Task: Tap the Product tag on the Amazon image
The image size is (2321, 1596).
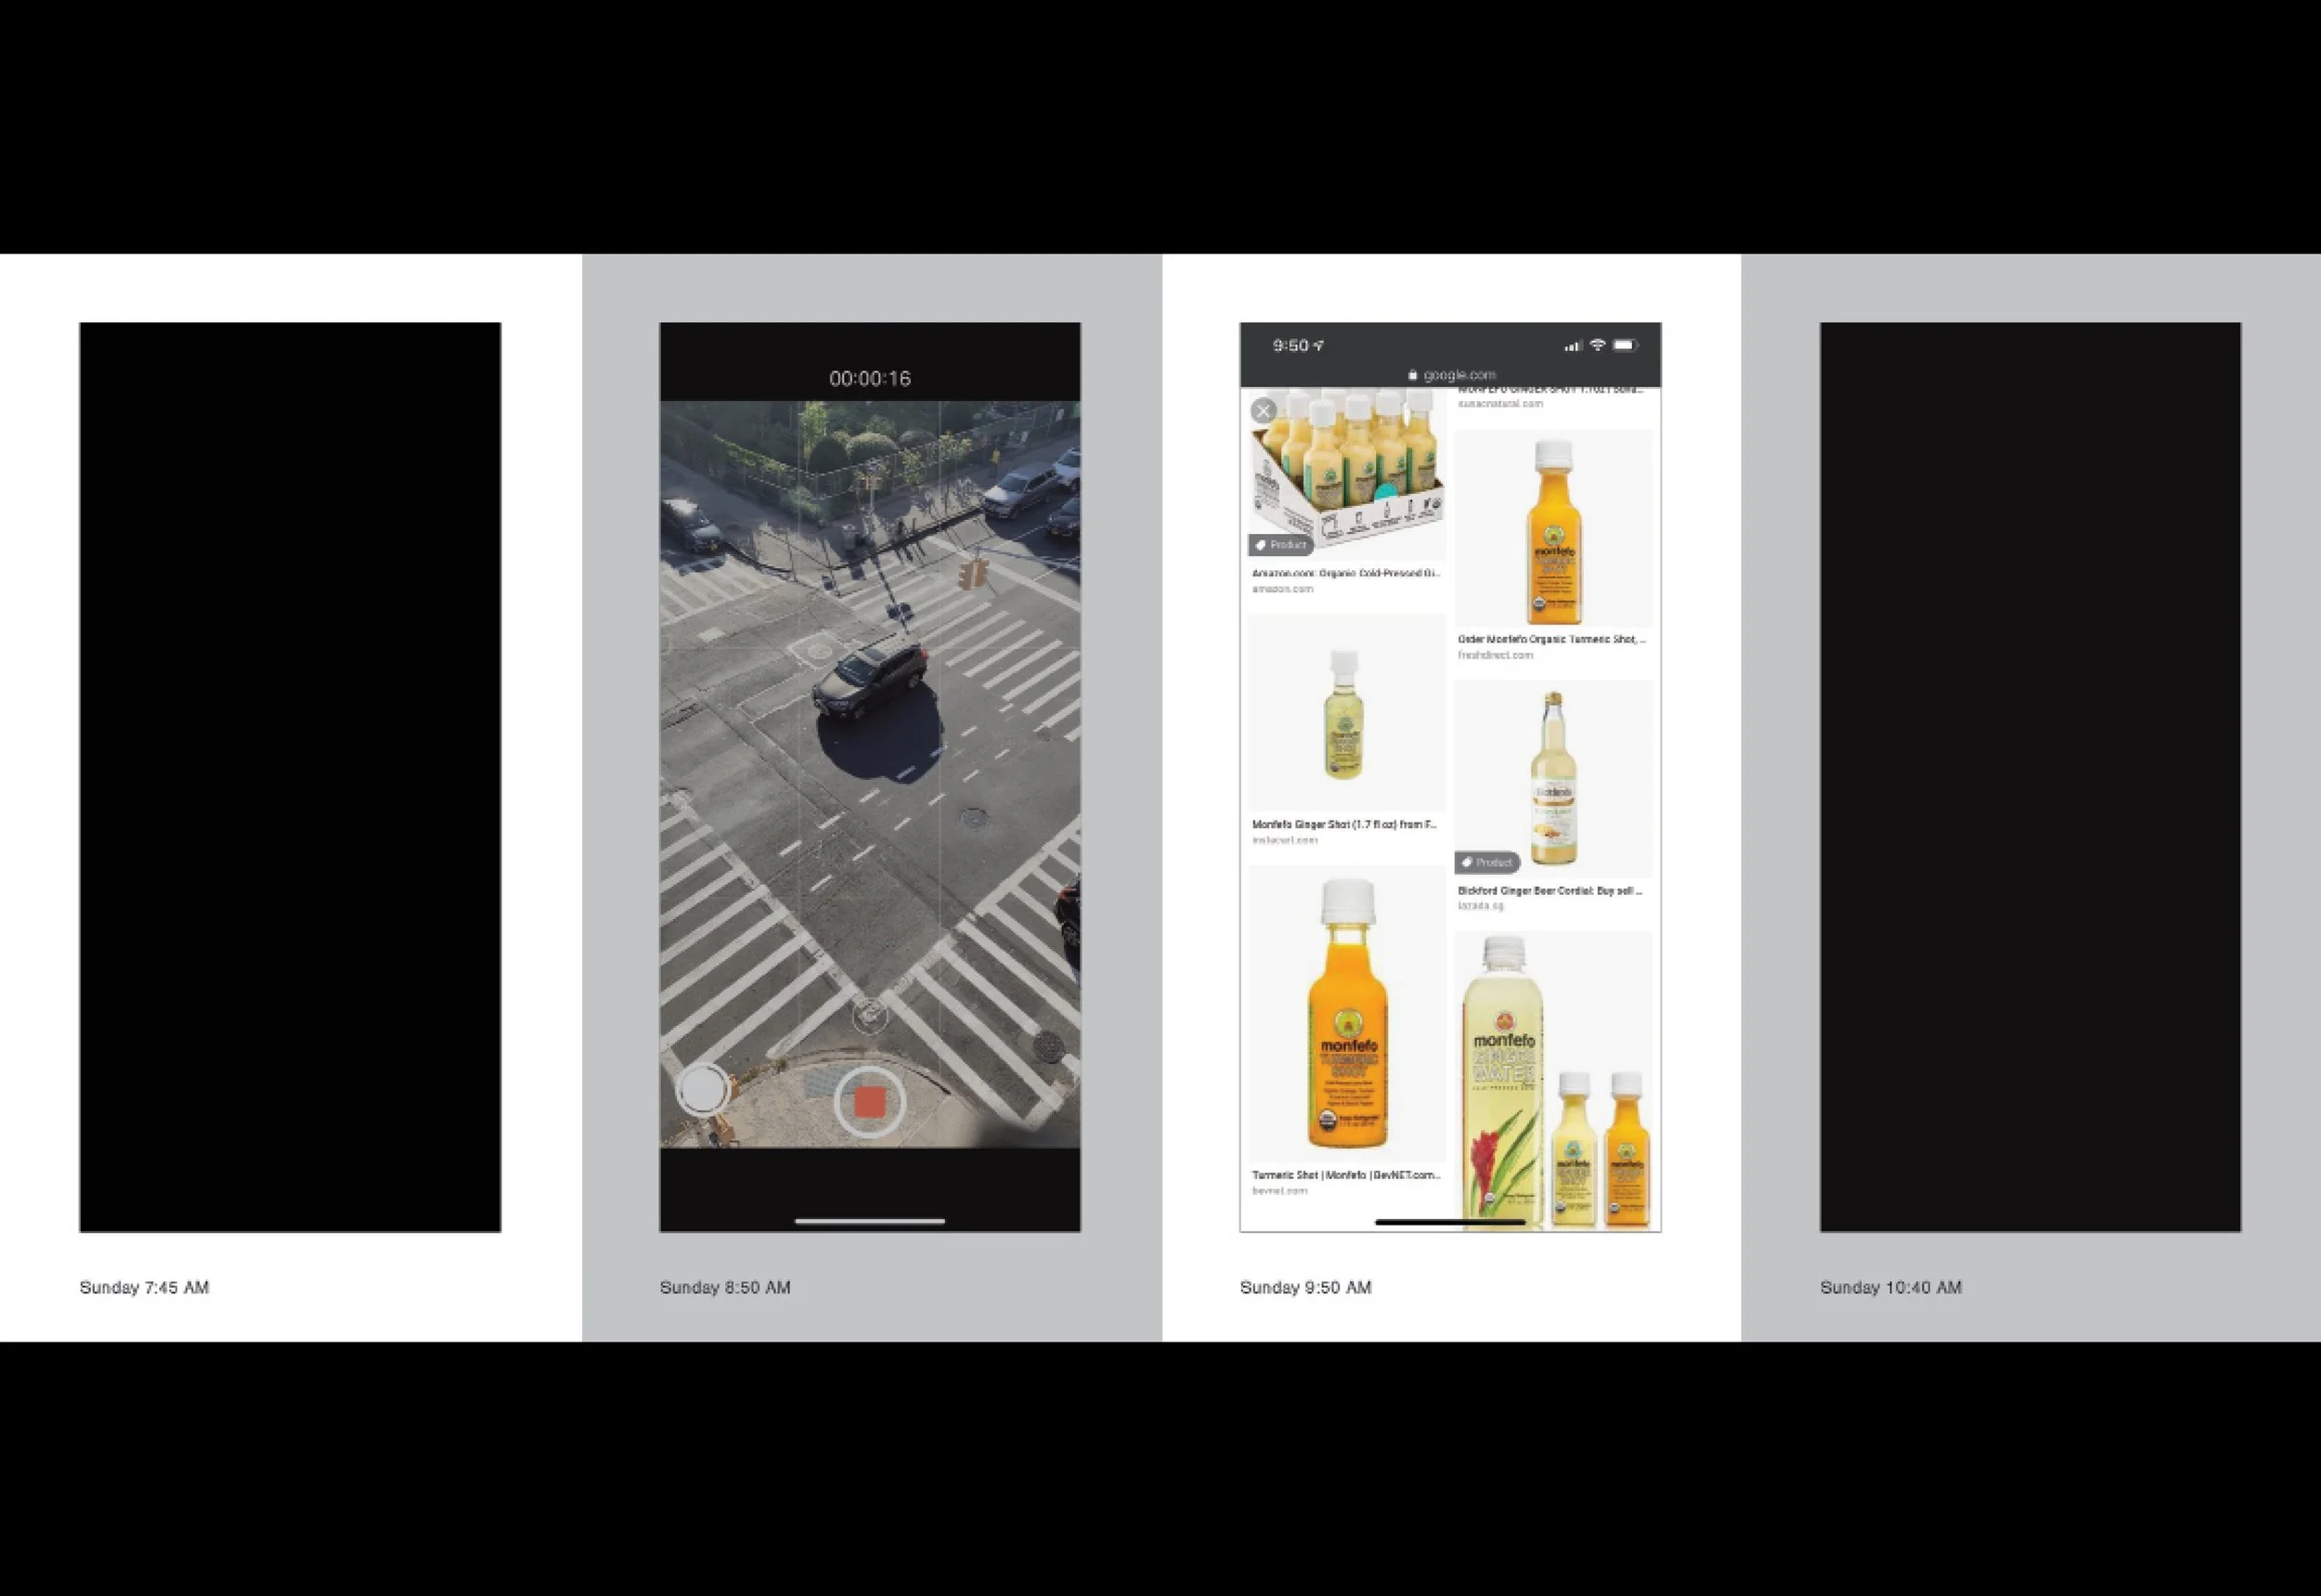Action: 1280,545
